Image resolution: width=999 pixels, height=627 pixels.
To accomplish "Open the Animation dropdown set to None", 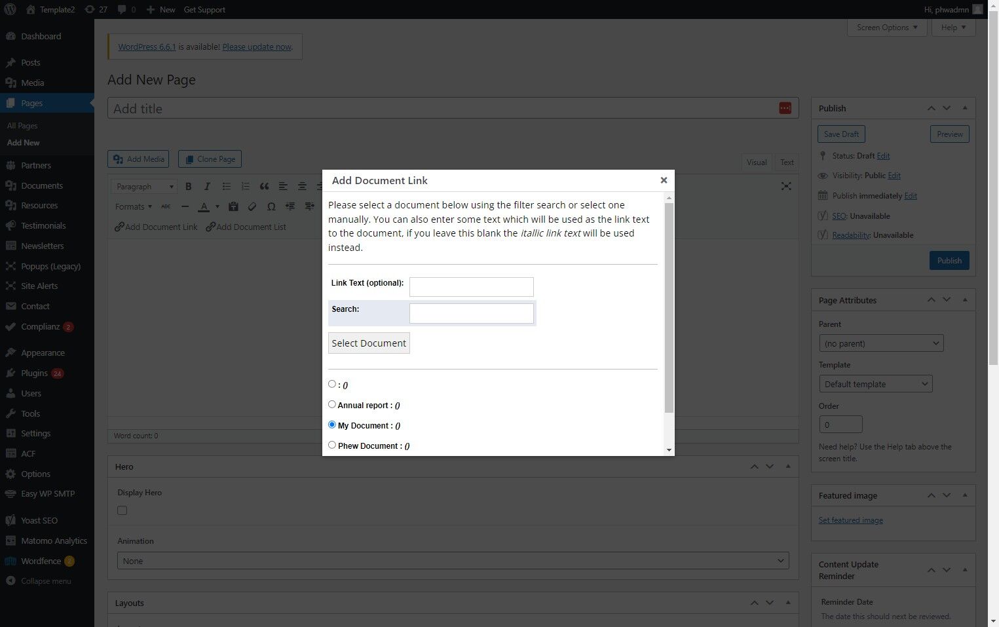I will click(x=453, y=561).
